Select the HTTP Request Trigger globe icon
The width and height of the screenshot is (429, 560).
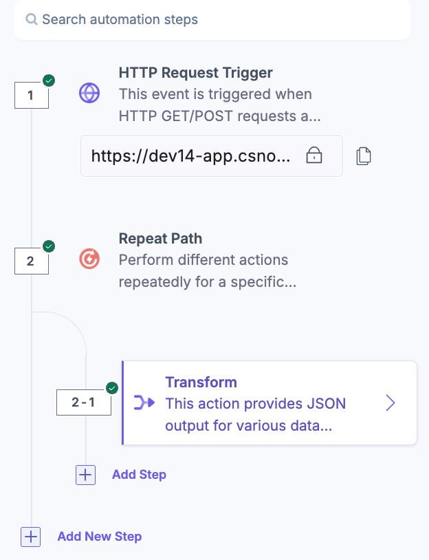89,93
